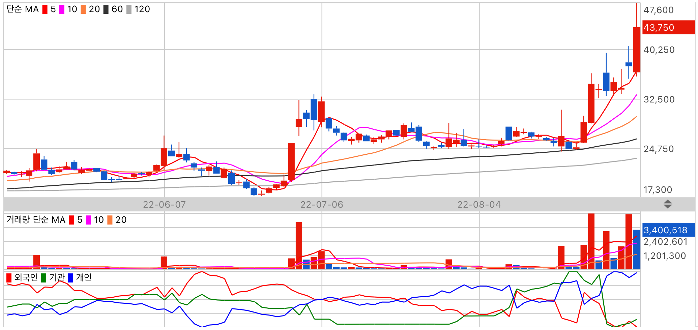Screen dimensions: 698x330
Task: Click the up-down resize arrow icon
Action: point(668,204)
